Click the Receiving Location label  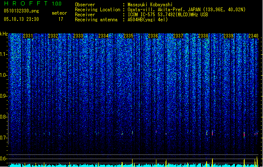coord(97,10)
